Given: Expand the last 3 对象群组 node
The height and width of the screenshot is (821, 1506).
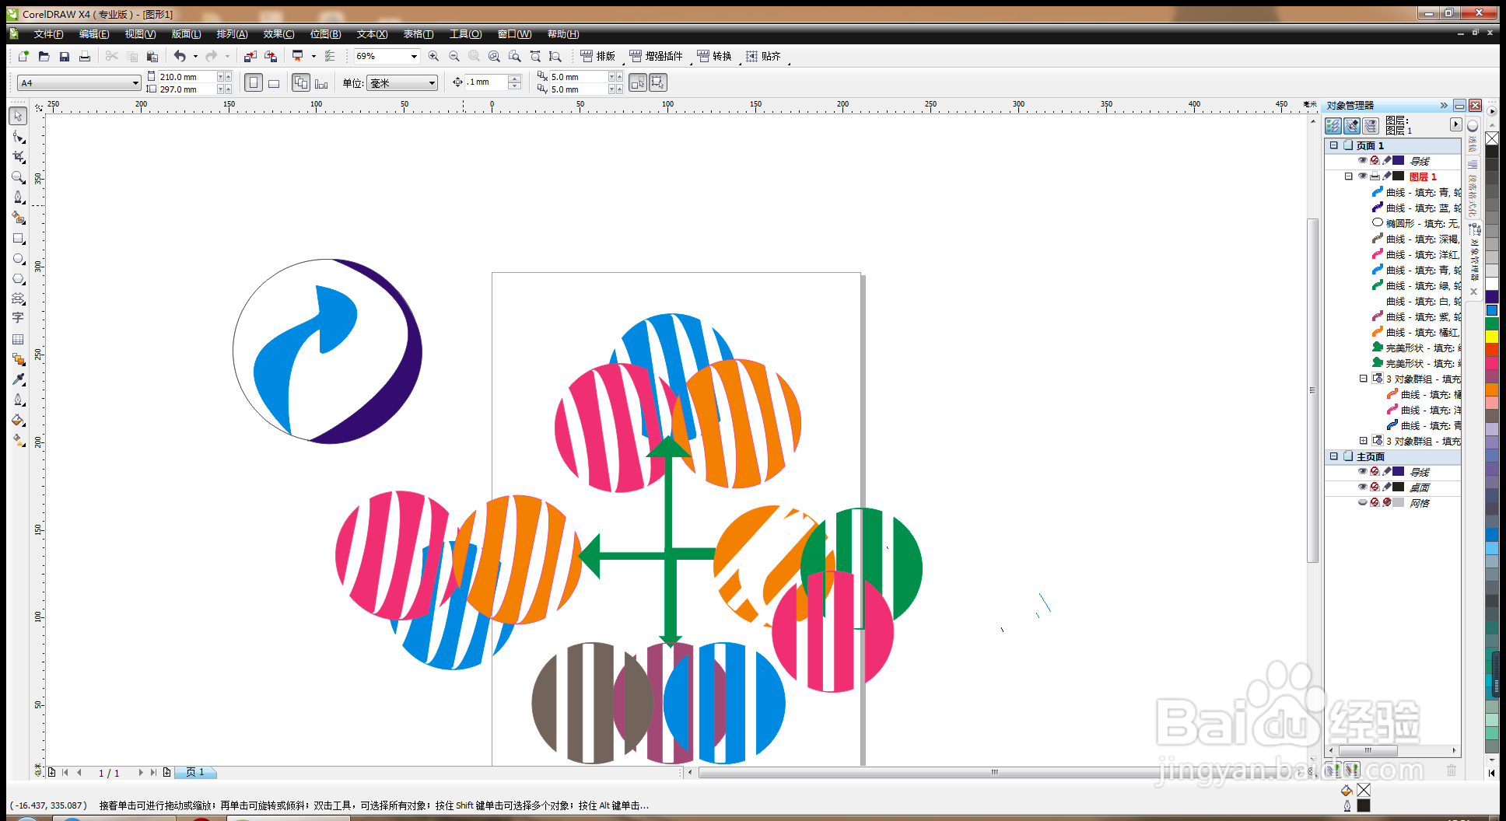Looking at the screenshot, I should [1364, 441].
